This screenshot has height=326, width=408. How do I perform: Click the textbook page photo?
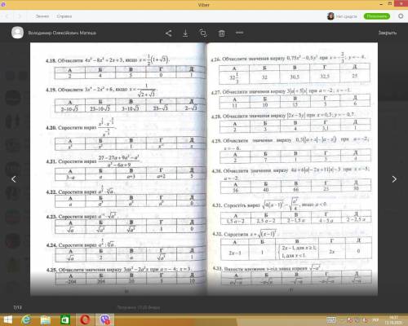pyautogui.click(x=204, y=169)
